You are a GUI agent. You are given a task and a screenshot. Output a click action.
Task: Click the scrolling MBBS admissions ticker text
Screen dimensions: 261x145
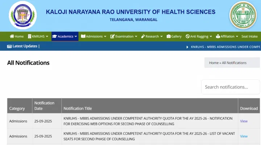point(225,47)
